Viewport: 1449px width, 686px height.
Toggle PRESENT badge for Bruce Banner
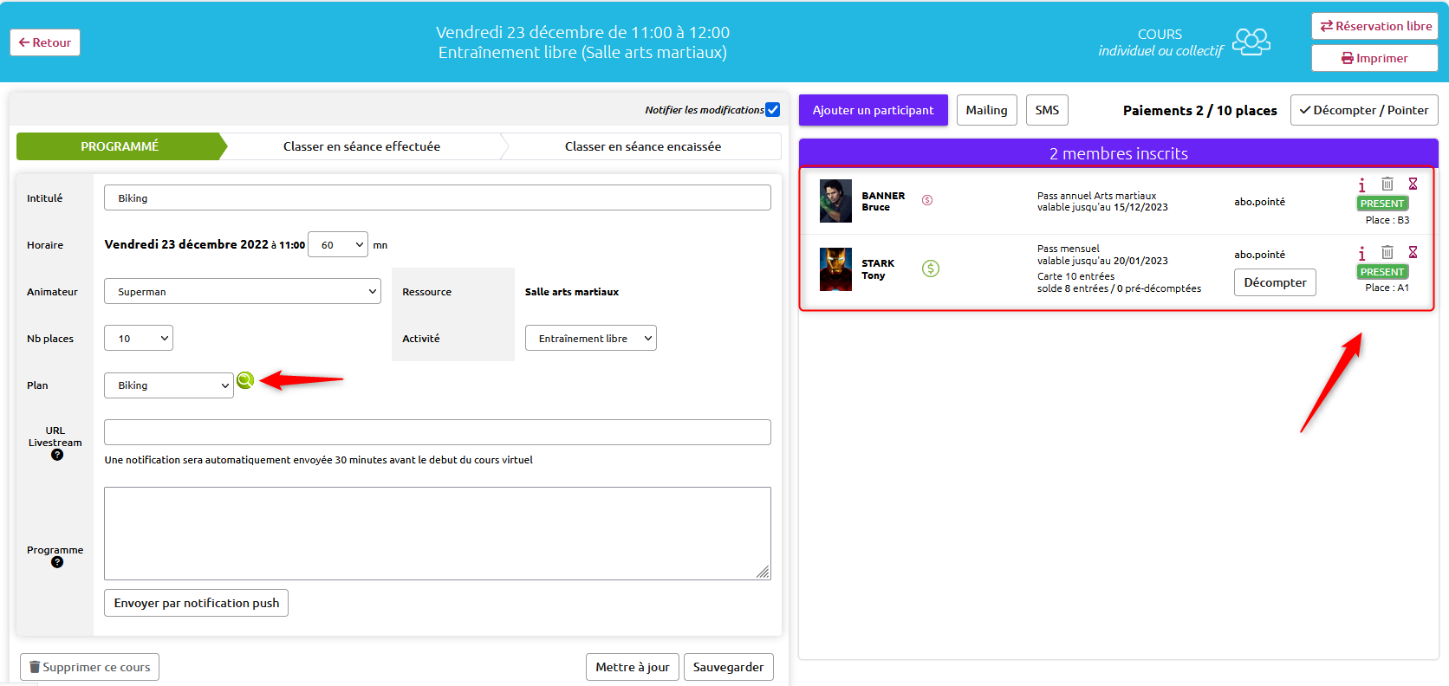[x=1382, y=204]
